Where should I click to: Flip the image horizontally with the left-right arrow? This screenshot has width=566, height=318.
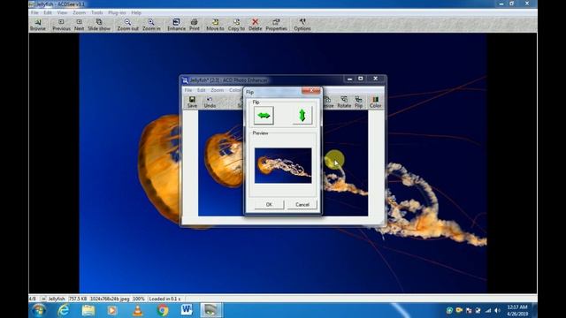click(264, 116)
